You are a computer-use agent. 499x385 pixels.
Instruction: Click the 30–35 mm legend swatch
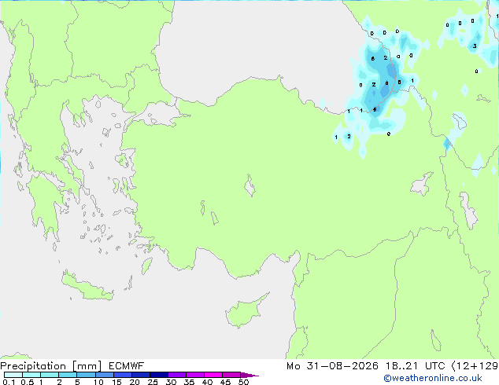coord(176,375)
